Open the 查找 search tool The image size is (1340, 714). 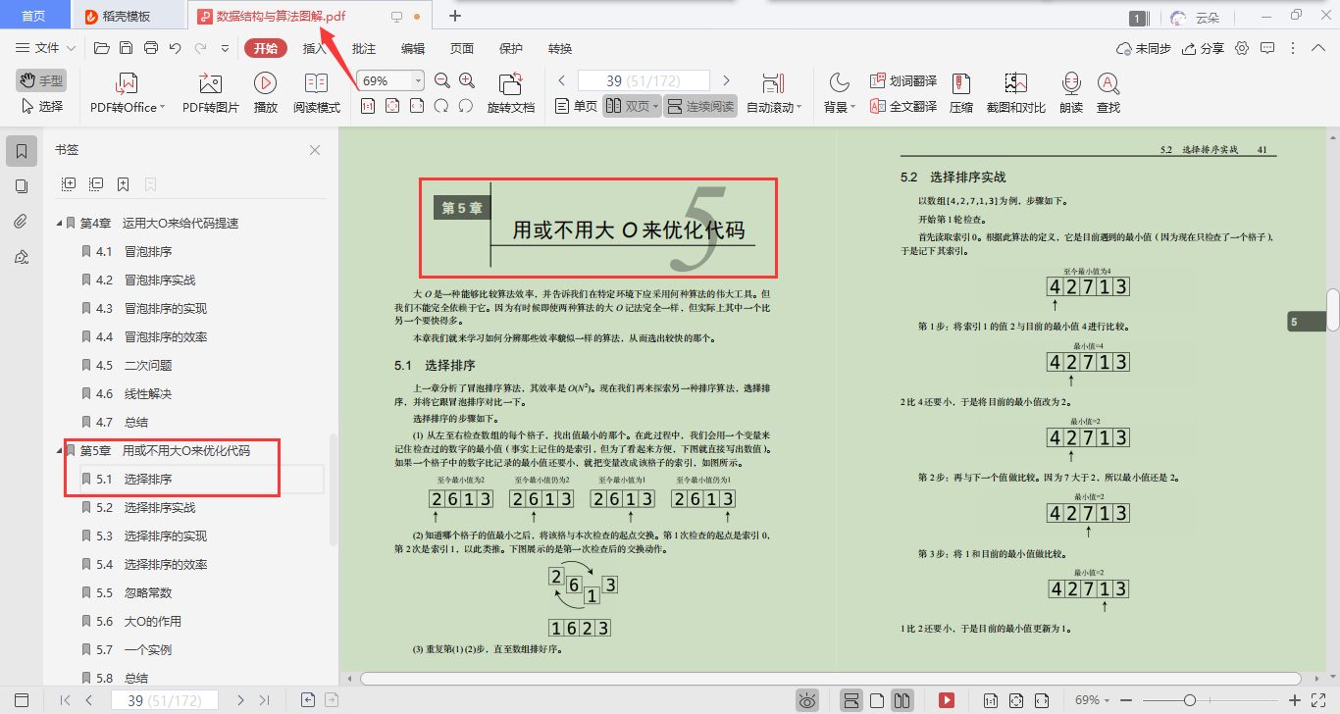tap(1108, 93)
